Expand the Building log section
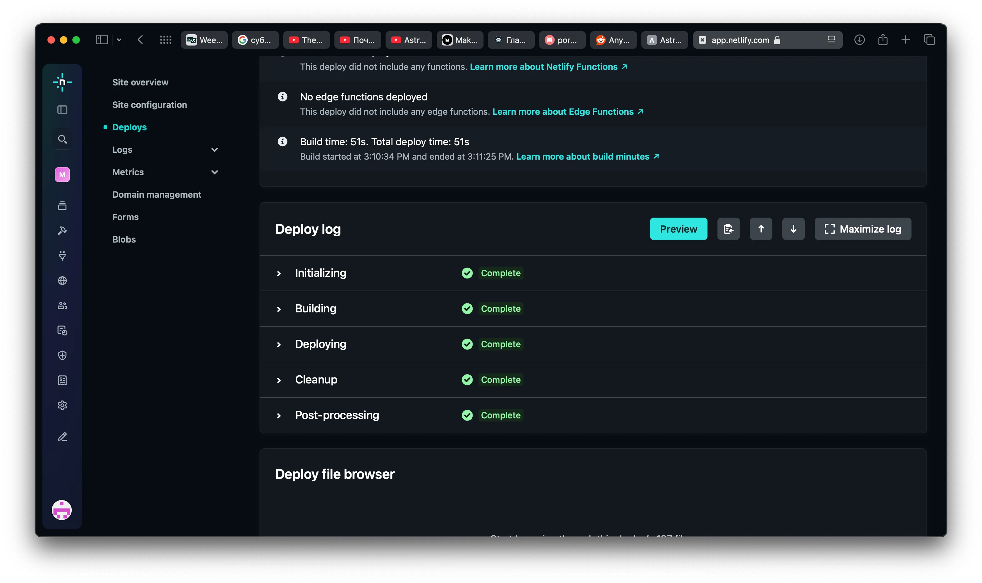 (x=279, y=309)
